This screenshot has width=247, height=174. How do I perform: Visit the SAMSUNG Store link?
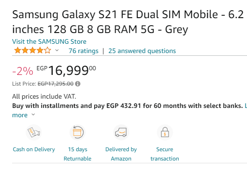pyautogui.click(x=49, y=41)
